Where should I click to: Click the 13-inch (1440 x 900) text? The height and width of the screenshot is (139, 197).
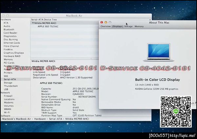point(147,85)
